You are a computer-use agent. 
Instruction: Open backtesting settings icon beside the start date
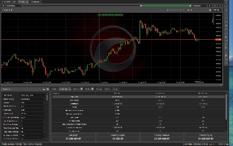(3, 6)
